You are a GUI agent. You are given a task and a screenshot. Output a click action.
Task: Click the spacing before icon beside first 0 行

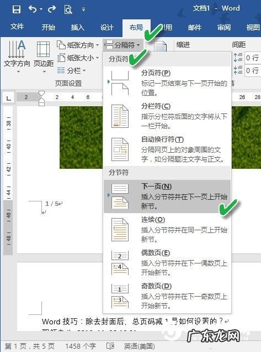point(238,58)
